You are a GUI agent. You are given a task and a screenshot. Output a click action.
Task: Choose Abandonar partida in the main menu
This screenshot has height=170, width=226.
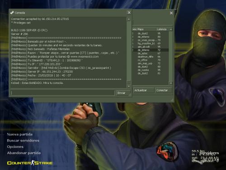(x=24, y=153)
